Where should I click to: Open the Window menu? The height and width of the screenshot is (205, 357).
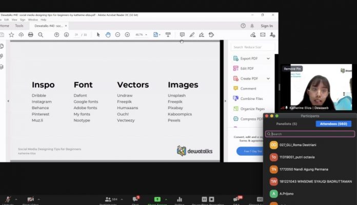(x=33, y=20)
